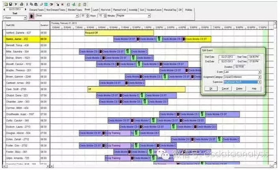The height and width of the screenshot is (170, 280).
Task: Click the Duration field in Edit Event
Action: [x=240, y=67]
